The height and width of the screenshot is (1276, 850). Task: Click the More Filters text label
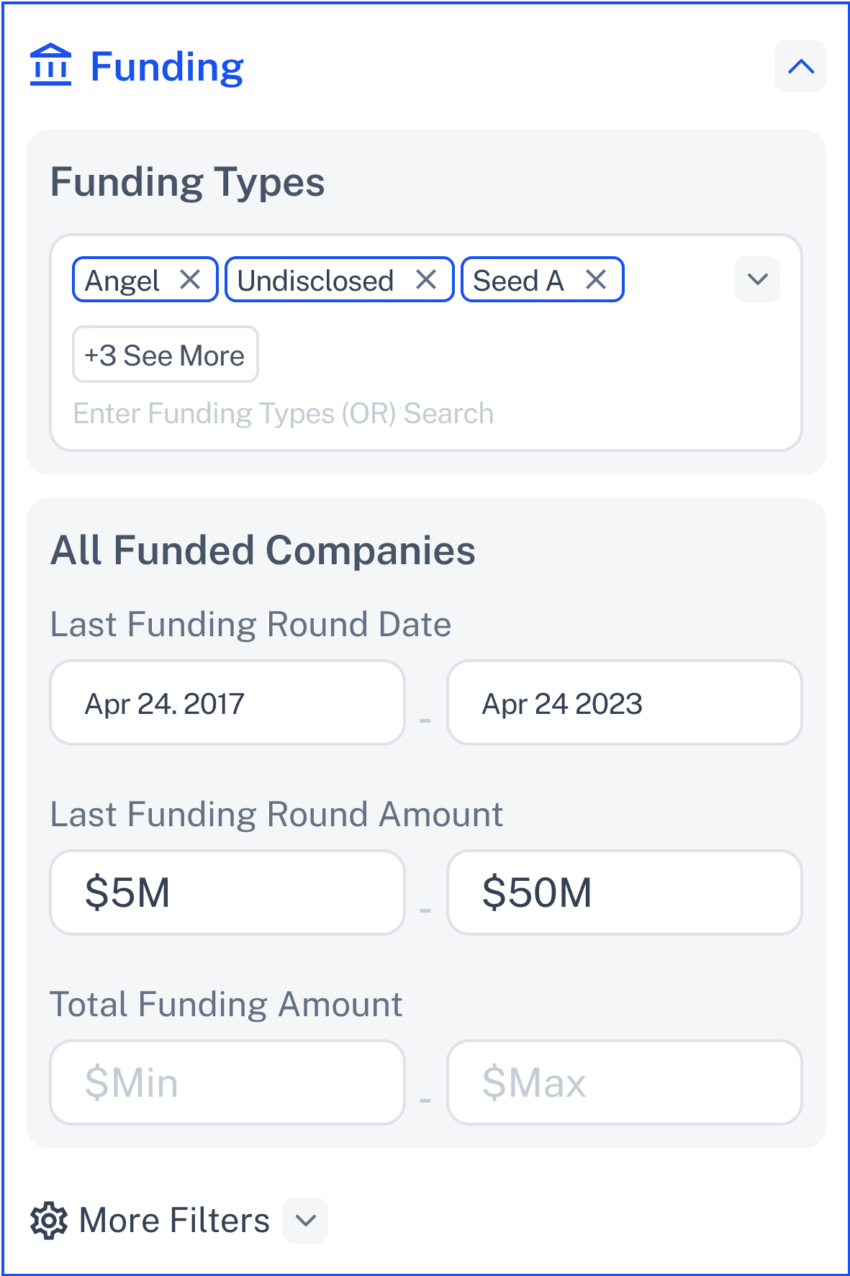click(174, 1221)
